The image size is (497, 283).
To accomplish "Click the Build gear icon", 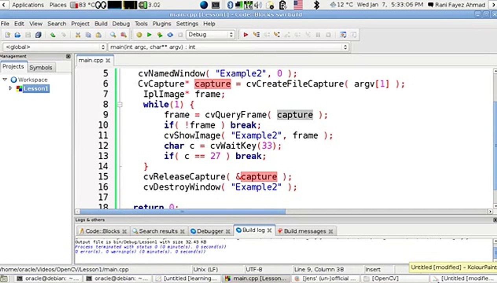I will pos(139,35).
